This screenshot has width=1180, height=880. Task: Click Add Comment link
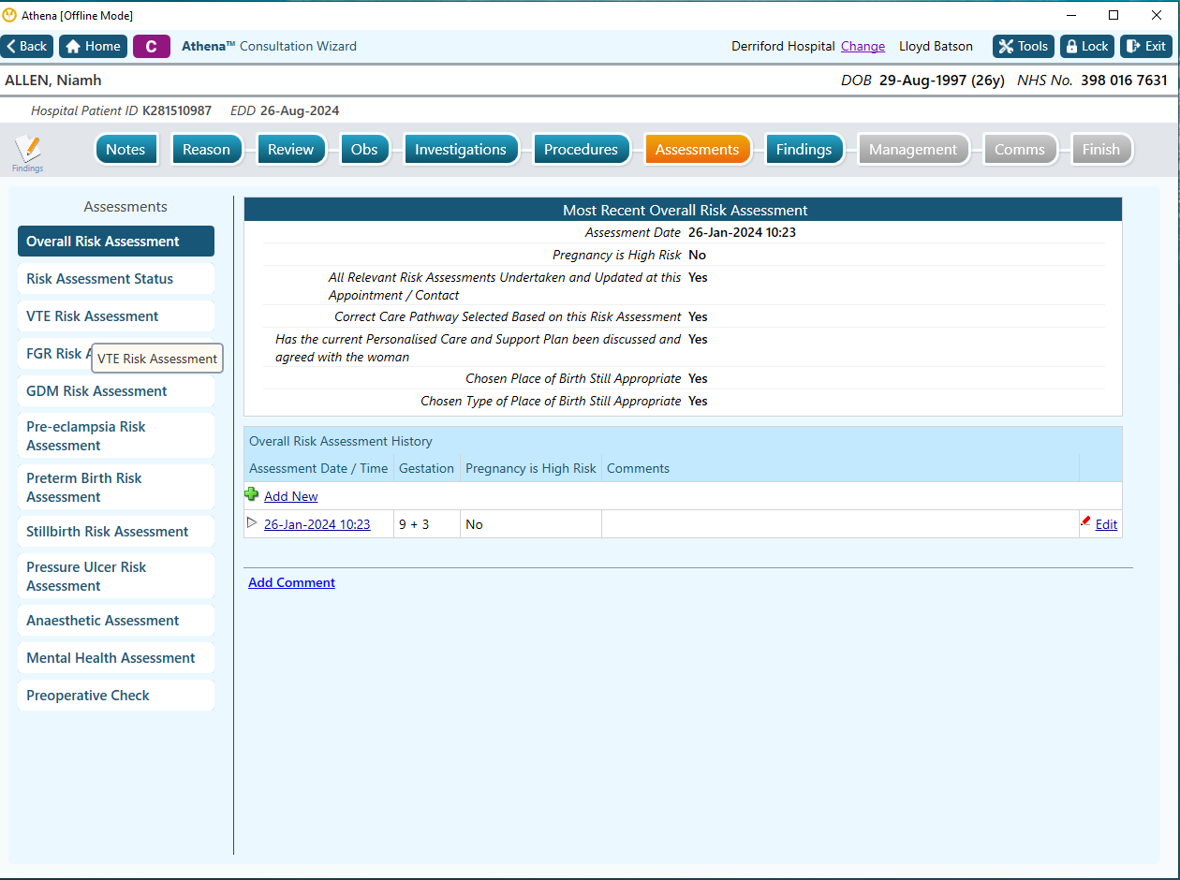pyautogui.click(x=291, y=582)
